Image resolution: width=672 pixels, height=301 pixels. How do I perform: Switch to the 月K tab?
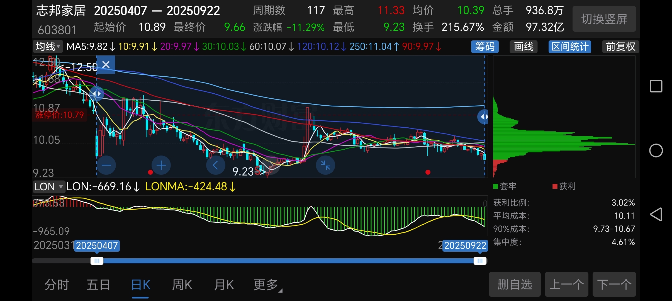[x=224, y=285]
